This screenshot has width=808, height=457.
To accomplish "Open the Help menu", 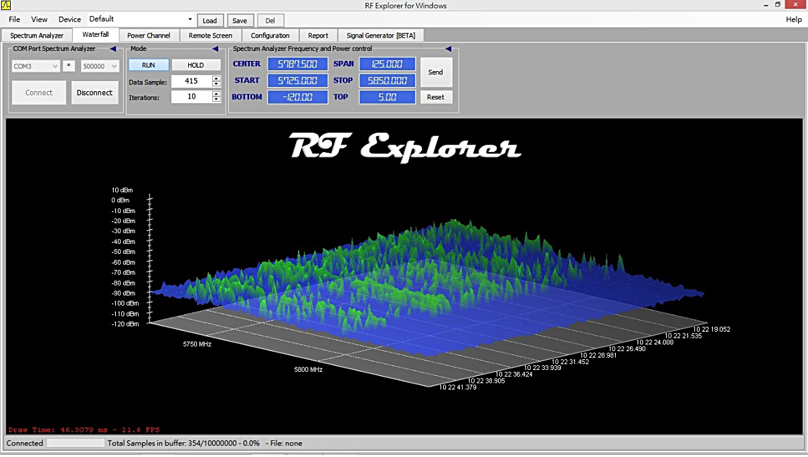I will (794, 19).
